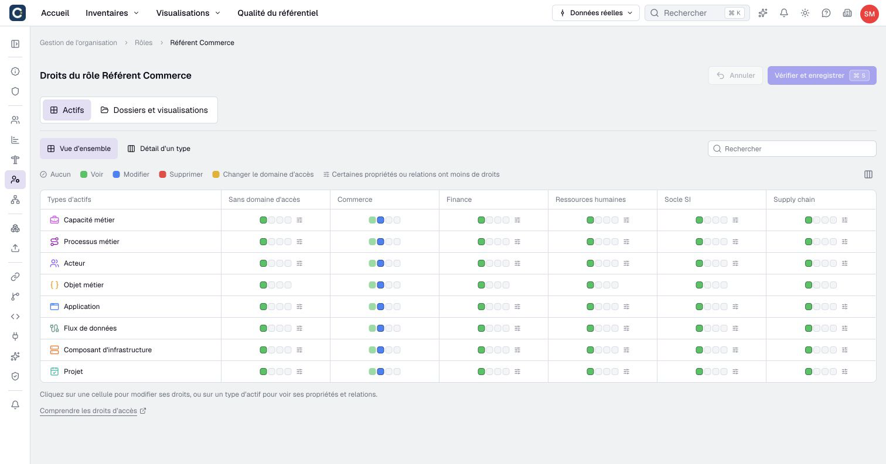Open the AI sparkles icon in top bar
This screenshot has width=886, height=464.
763,13
